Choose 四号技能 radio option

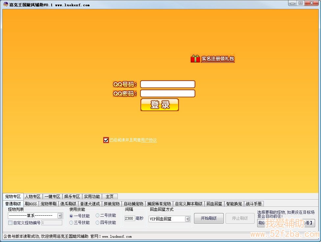(98, 223)
